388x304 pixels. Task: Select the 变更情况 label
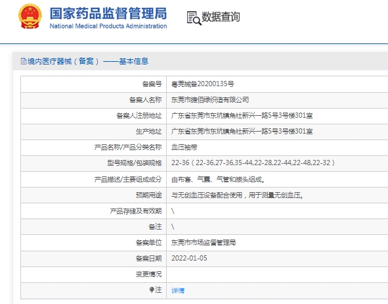149,274
